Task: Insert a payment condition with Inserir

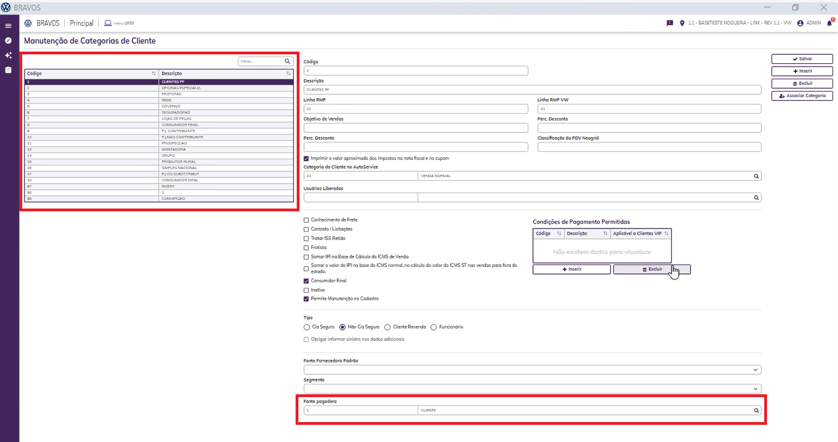Action: pyautogui.click(x=572, y=269)
